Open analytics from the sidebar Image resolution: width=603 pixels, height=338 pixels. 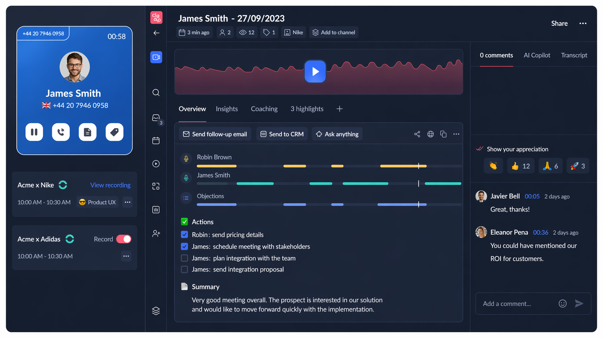point(156,209)
